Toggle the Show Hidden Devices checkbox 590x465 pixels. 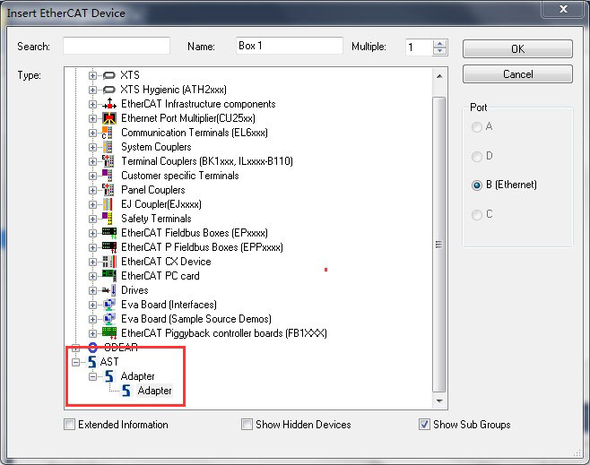pyautogui.click(x=247, y=425)
